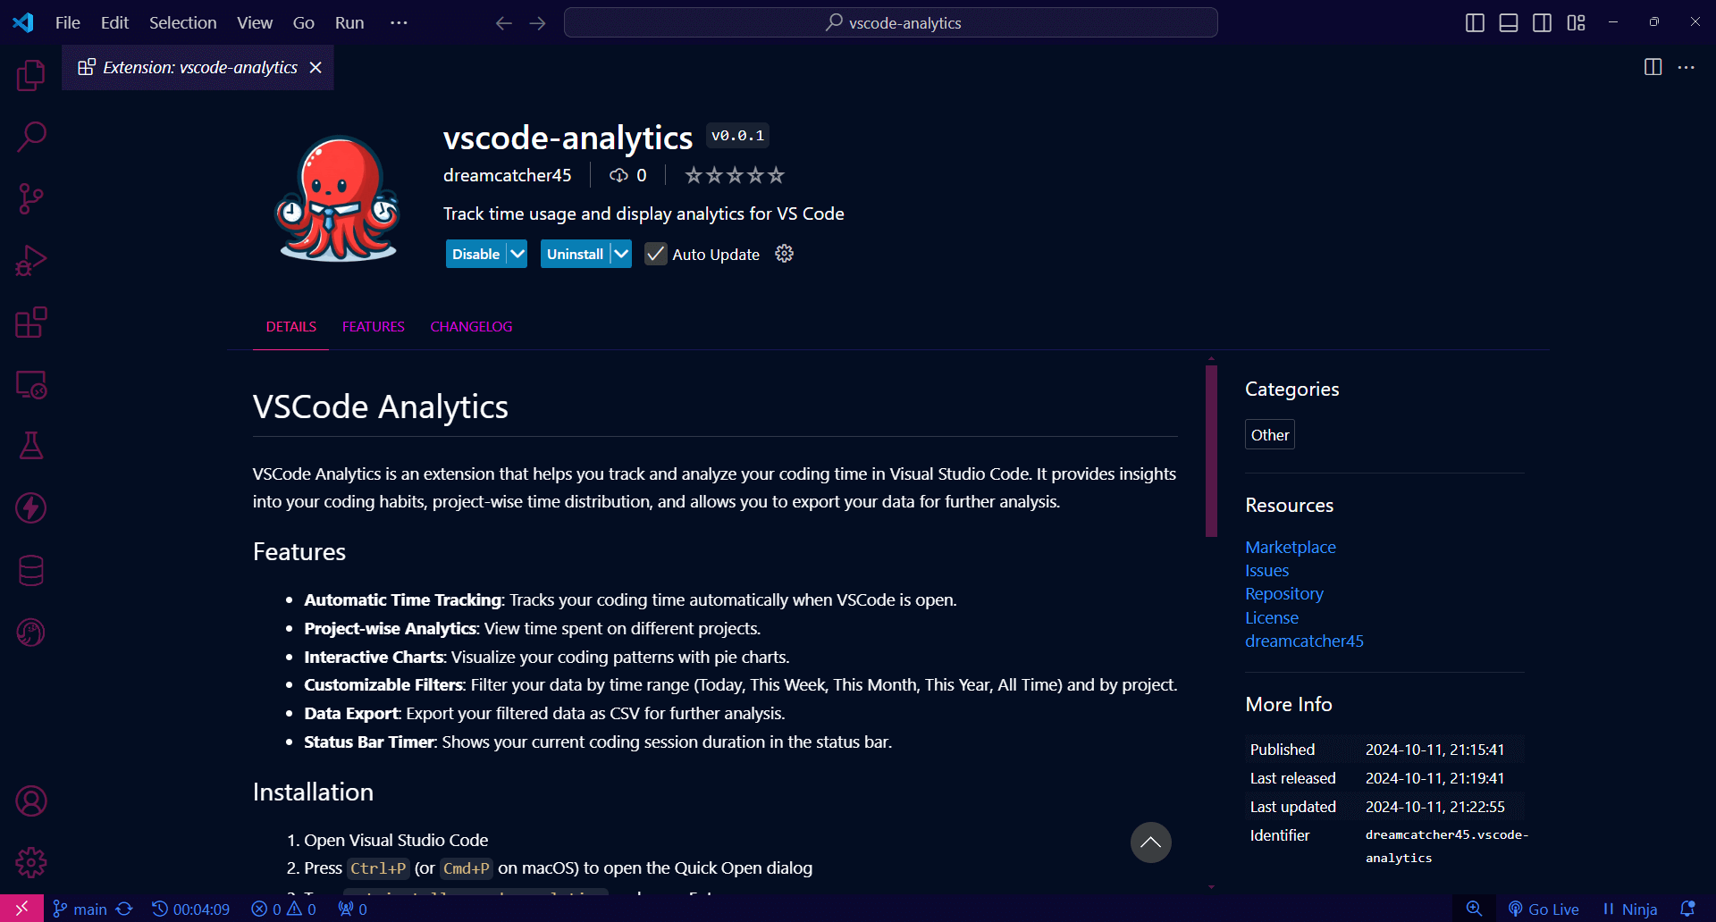
Task: Open the Accounts menu
Action: (31, 801)
